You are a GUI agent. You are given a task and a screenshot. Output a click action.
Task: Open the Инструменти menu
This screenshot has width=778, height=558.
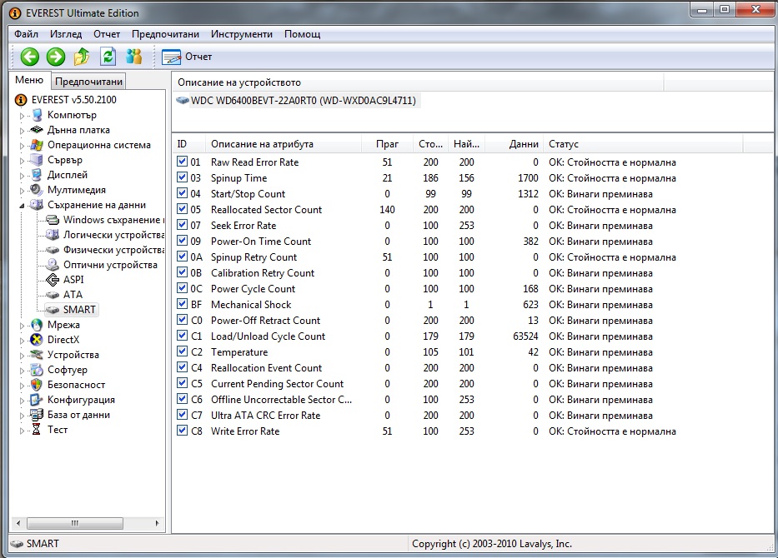[x=242, y=34]
